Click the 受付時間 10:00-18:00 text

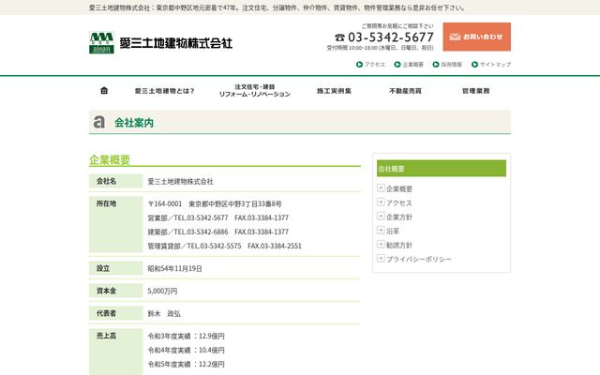pos(380,48)
